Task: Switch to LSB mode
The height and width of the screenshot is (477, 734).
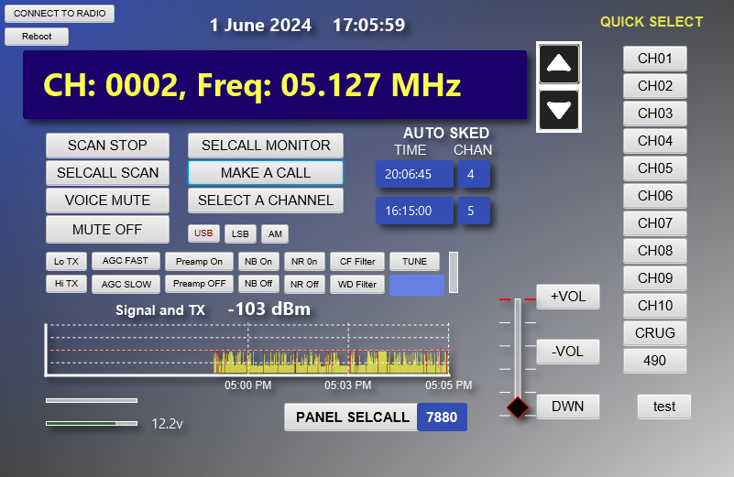Action: [240, 233]
